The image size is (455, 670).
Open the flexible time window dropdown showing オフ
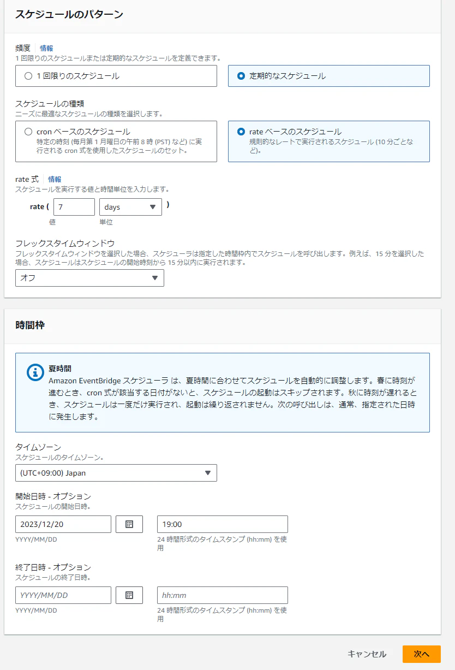pyautogui.click(x=89, y=278)
